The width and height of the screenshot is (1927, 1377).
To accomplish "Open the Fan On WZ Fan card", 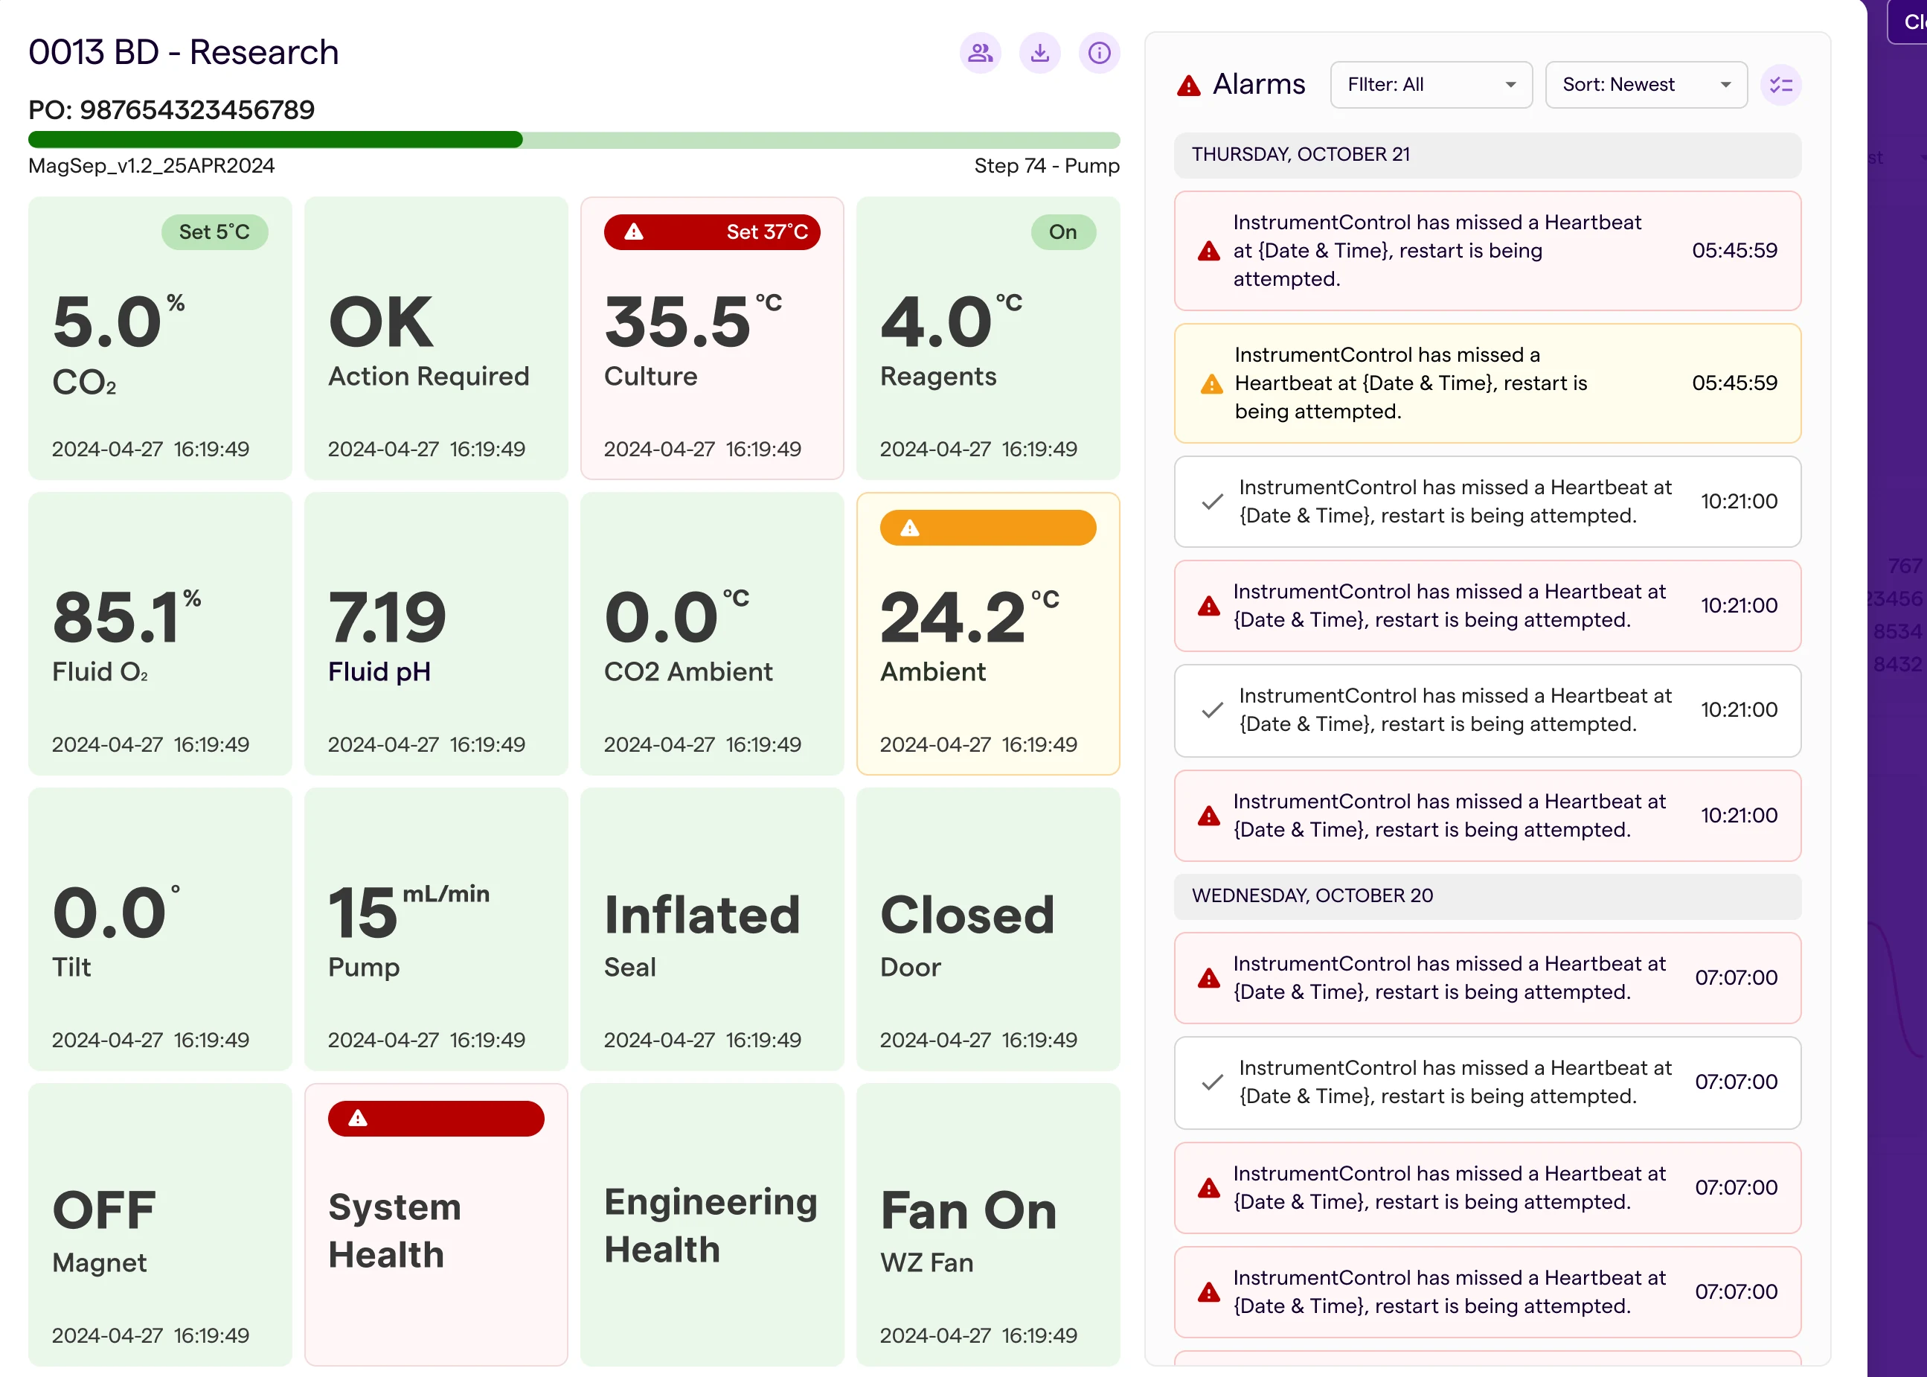I will coord(988,1224).
